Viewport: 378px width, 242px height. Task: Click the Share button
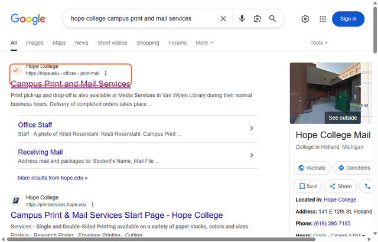(x=340, y=186)
